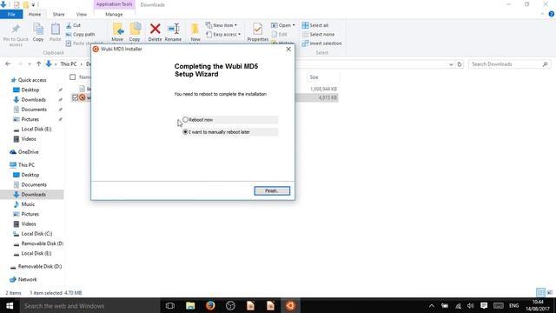Click the Search Downloads field
This screenshot has width=556, height=313.
click(509, 64)
